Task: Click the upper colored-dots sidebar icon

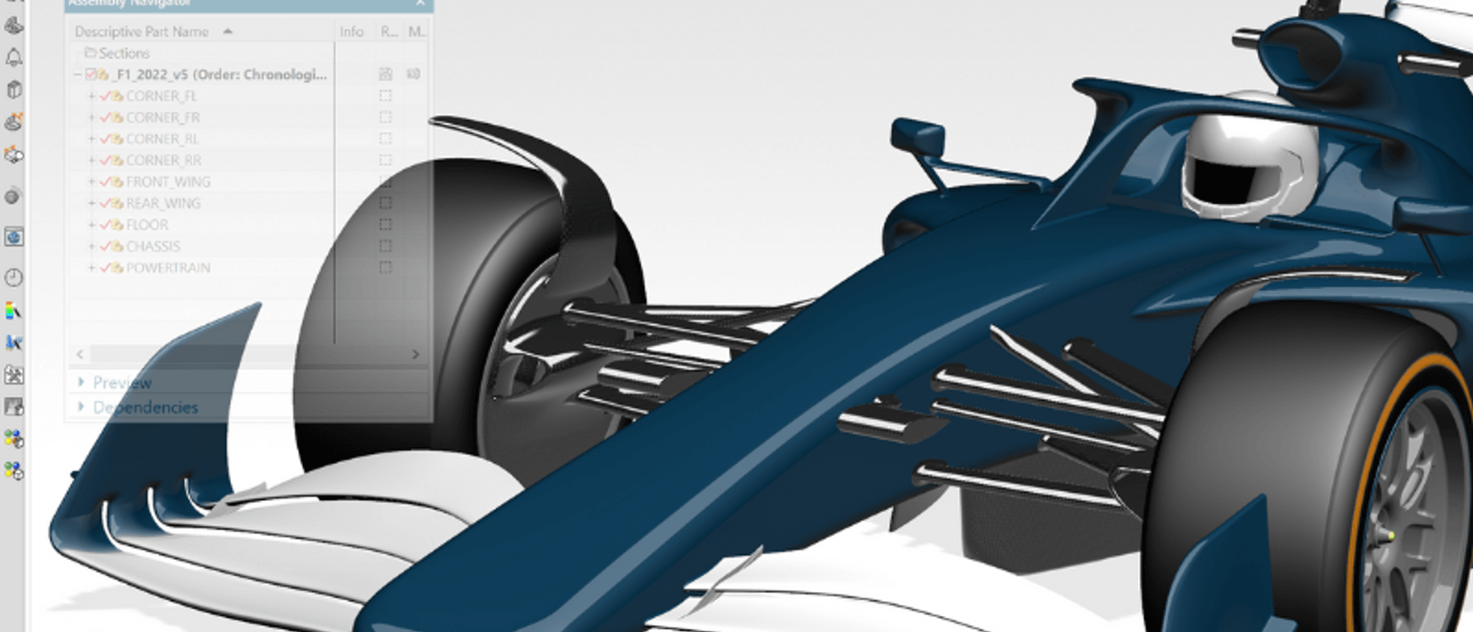Action: (14, 439)
